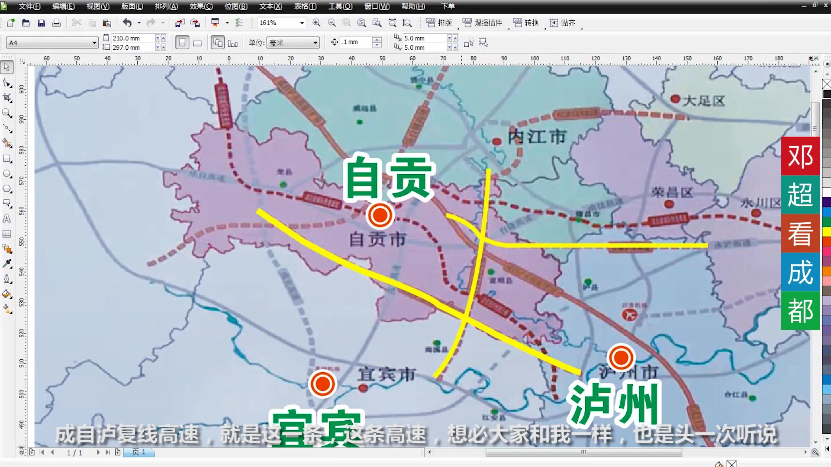
Task: Select the Freehand curve tool
Action: (x=7, y=128)
